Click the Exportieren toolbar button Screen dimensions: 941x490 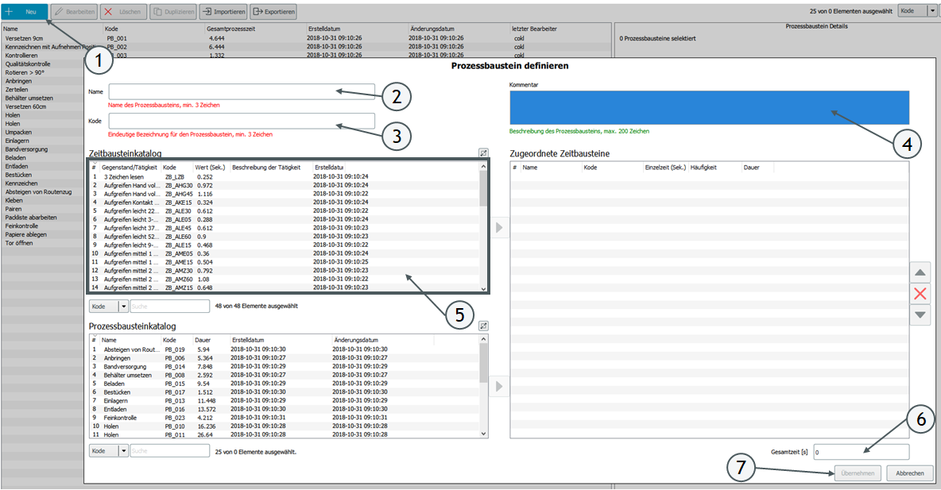click(x=273, y=11)
